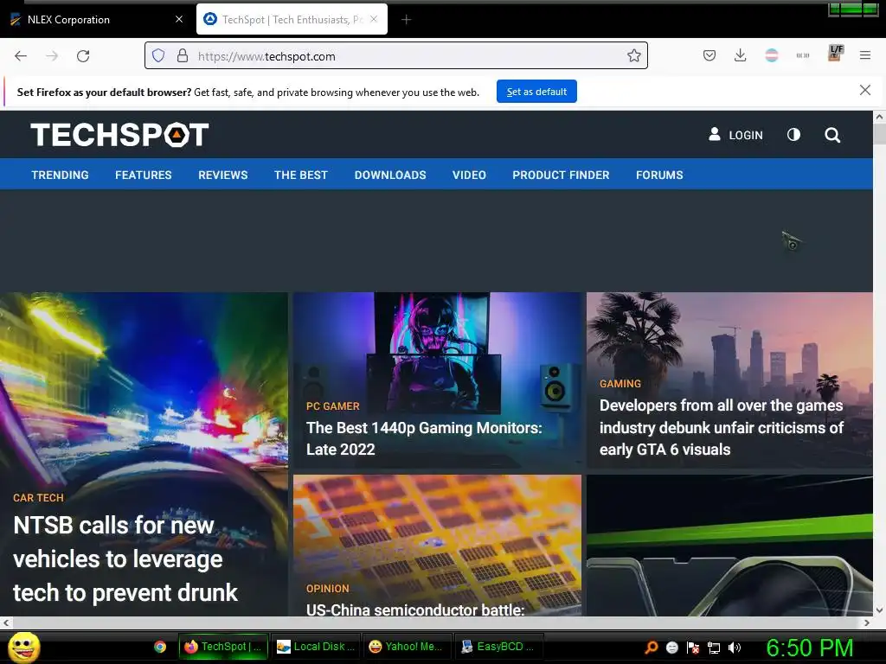
Task: Open the Pocket save icon
Action: pos(709,55)
